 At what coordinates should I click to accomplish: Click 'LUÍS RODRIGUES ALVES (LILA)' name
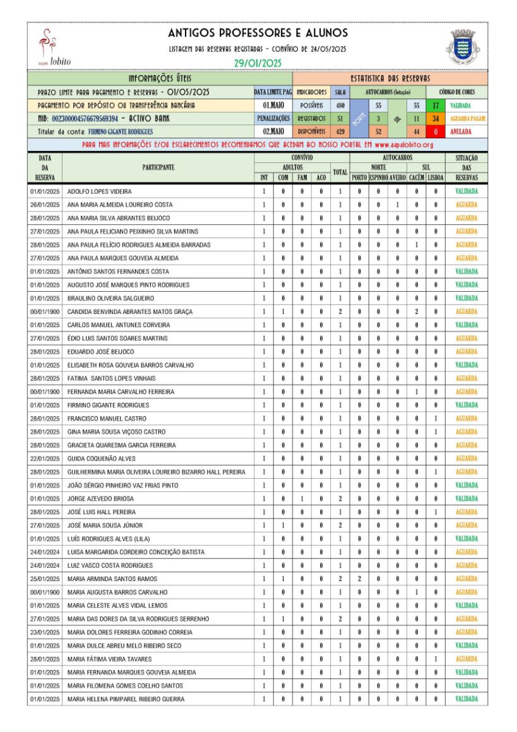(x=108, y=539)
